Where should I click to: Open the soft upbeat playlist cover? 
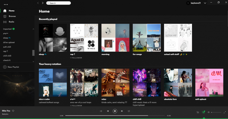209,82
